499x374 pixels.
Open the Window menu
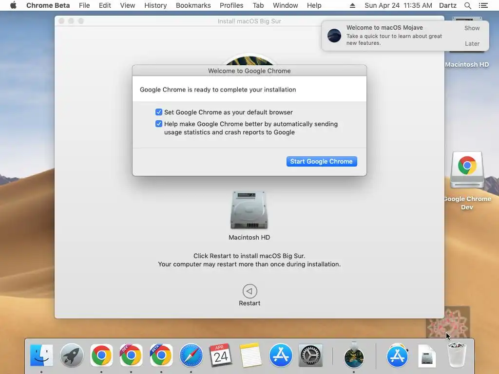click(x=285, y=5)
